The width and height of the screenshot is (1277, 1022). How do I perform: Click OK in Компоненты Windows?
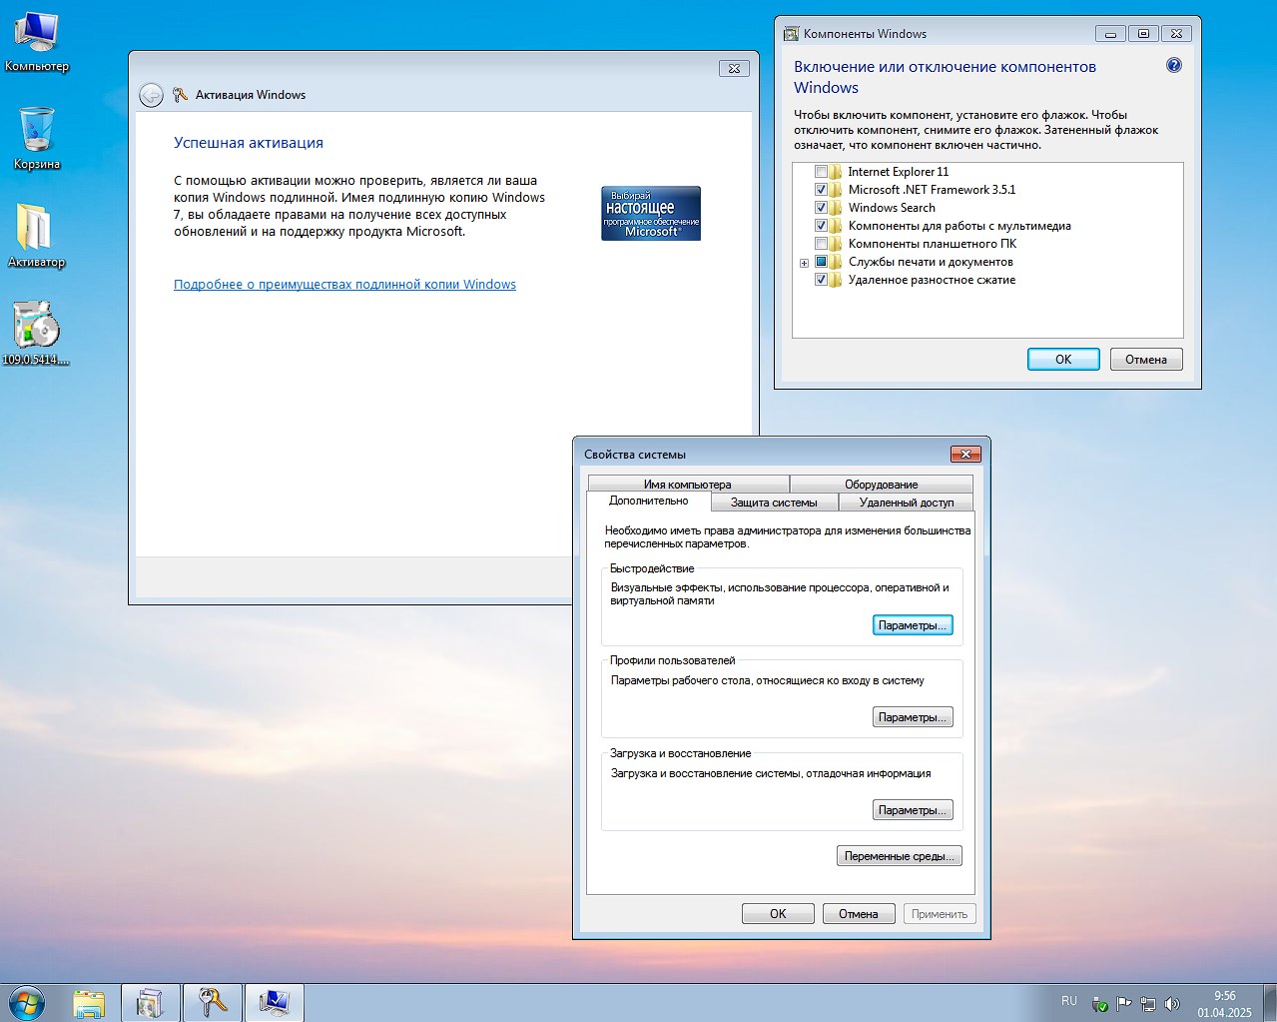coord(1063,360)
